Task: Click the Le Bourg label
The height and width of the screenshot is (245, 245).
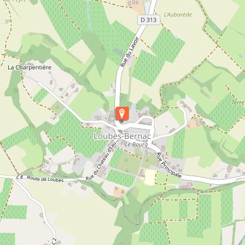Action: [136, 145]
